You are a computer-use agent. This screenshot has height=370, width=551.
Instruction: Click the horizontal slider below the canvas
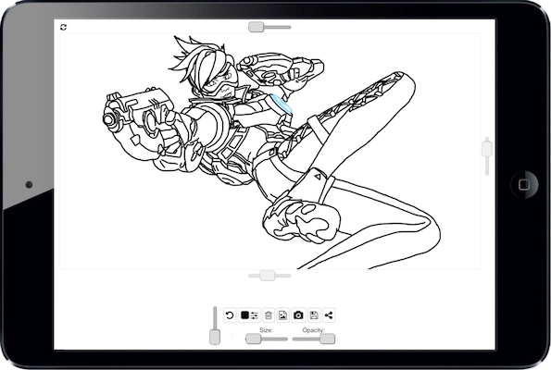pyautogui.click(x=269, y=276)
